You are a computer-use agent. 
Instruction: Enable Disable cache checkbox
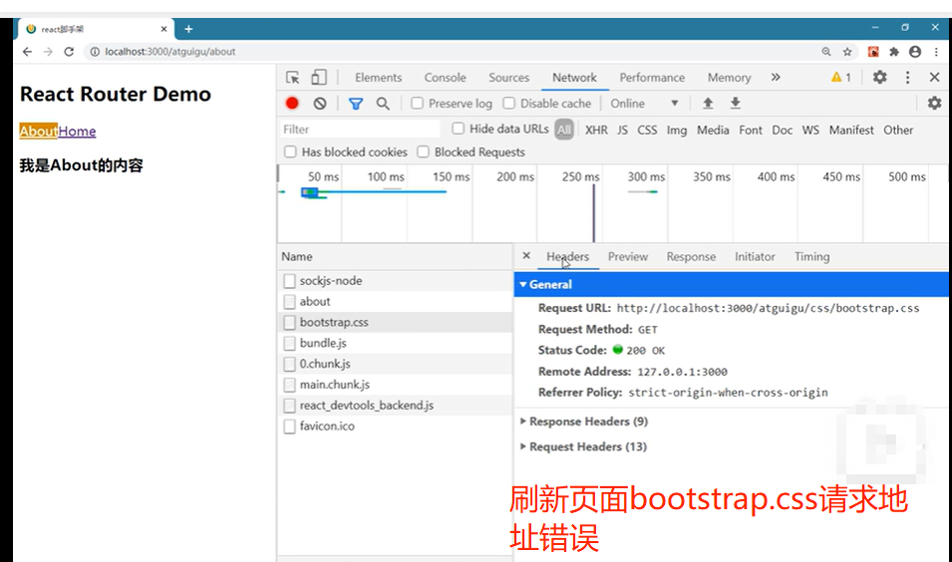508,104
